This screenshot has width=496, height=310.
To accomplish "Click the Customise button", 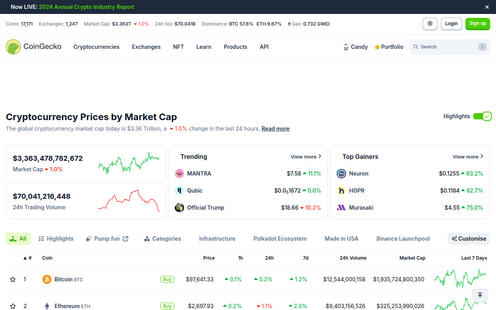I will coord(469,239).
